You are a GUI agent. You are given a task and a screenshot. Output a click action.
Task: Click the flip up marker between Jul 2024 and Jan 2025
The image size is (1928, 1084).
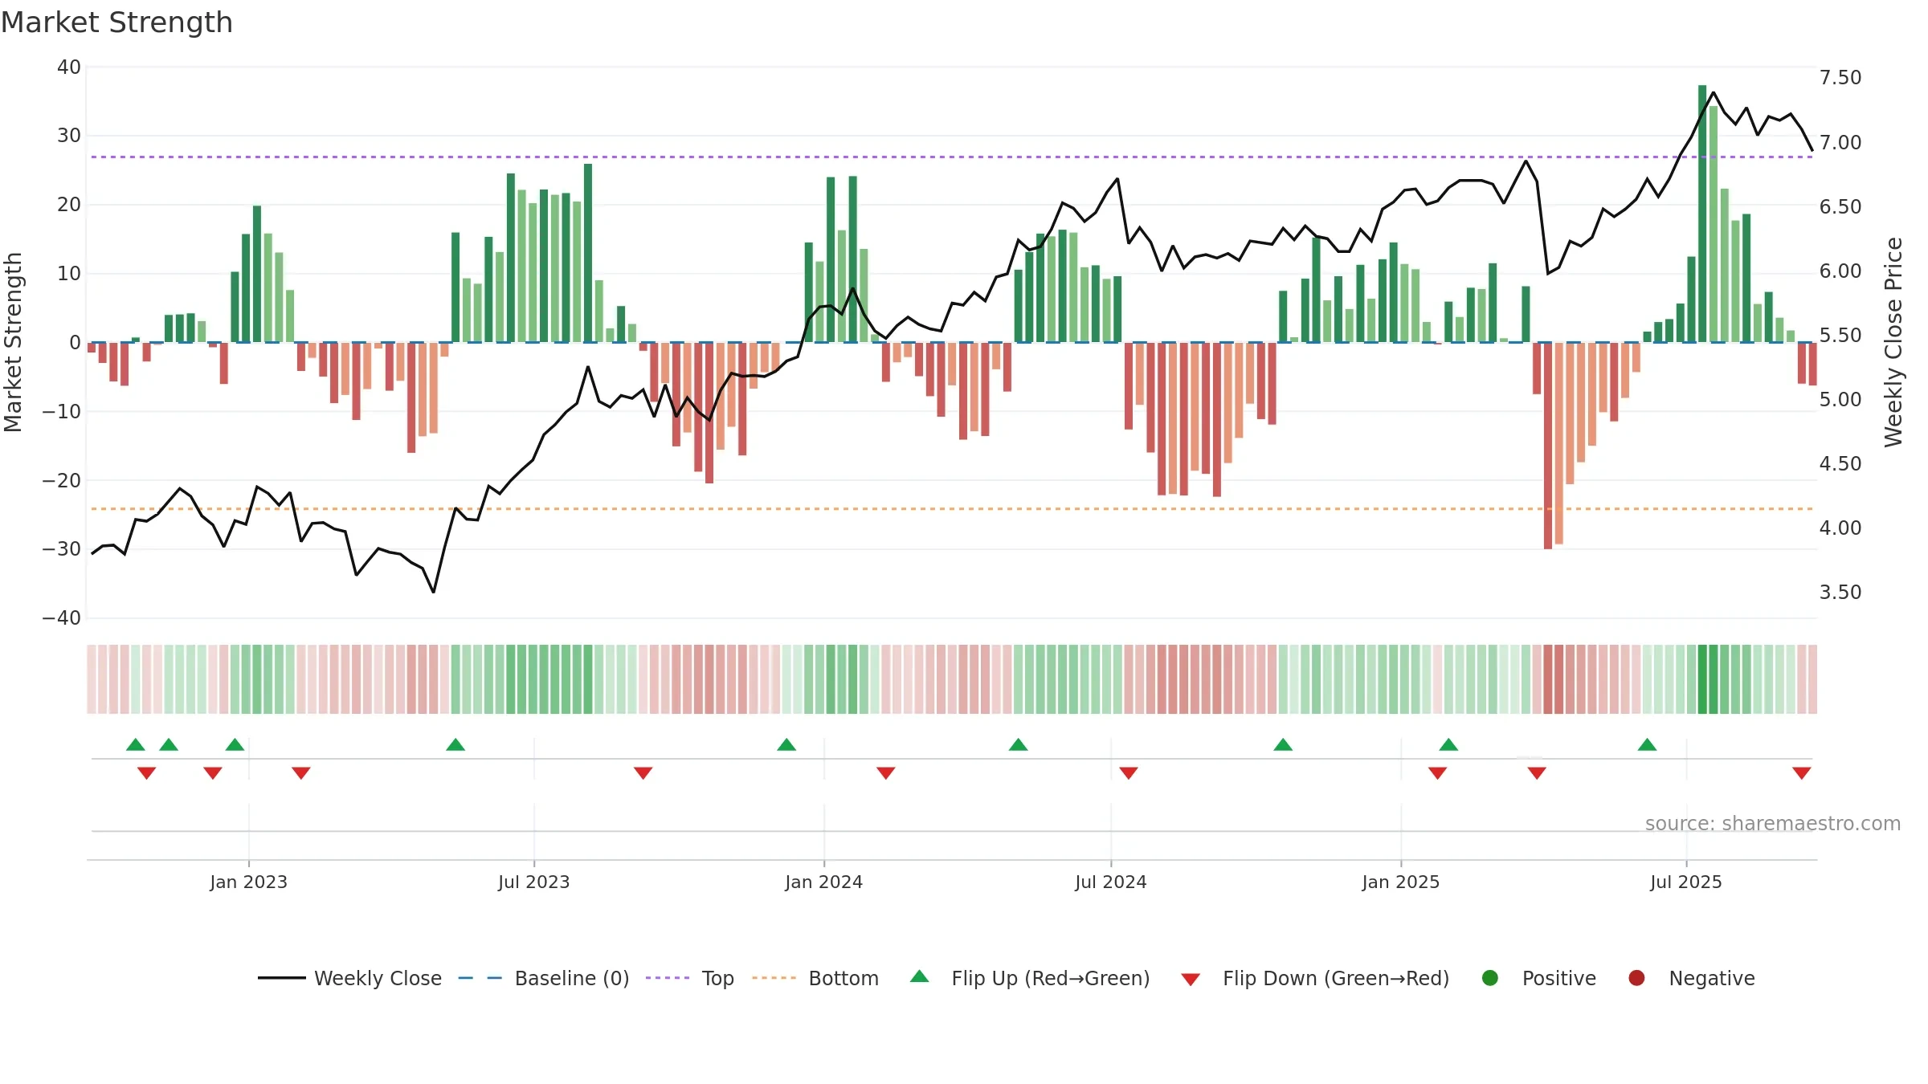point(1283,745)
